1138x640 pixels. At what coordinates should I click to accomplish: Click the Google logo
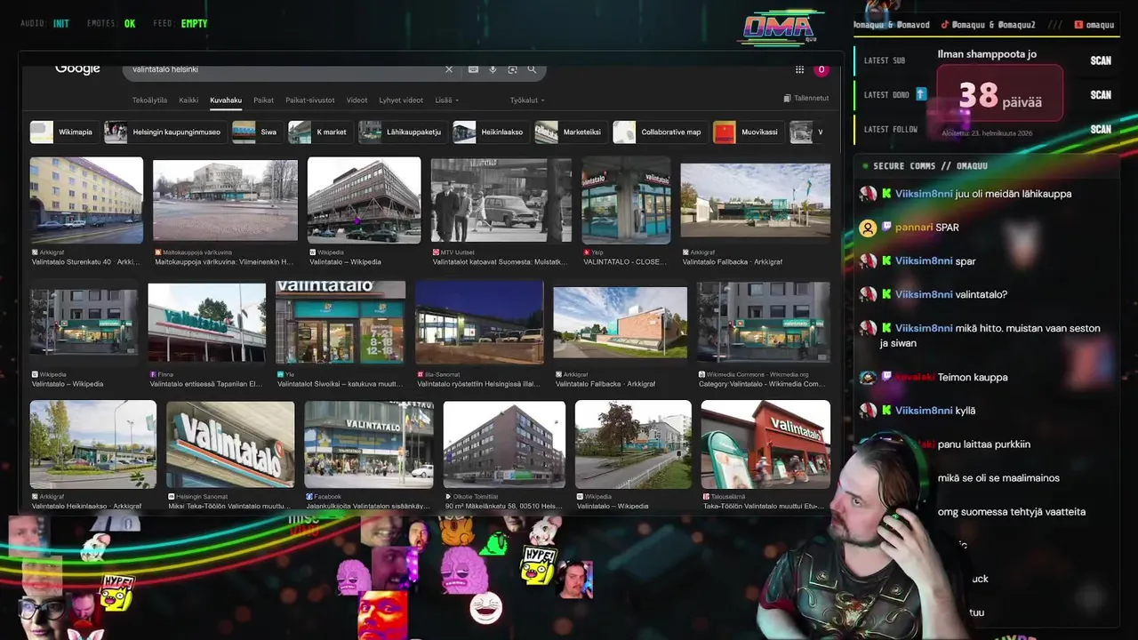click(x=77, y=68)
